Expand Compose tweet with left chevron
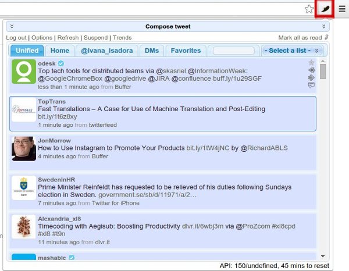The height and width of the screenshot is (271, 349). click(12, 26)
